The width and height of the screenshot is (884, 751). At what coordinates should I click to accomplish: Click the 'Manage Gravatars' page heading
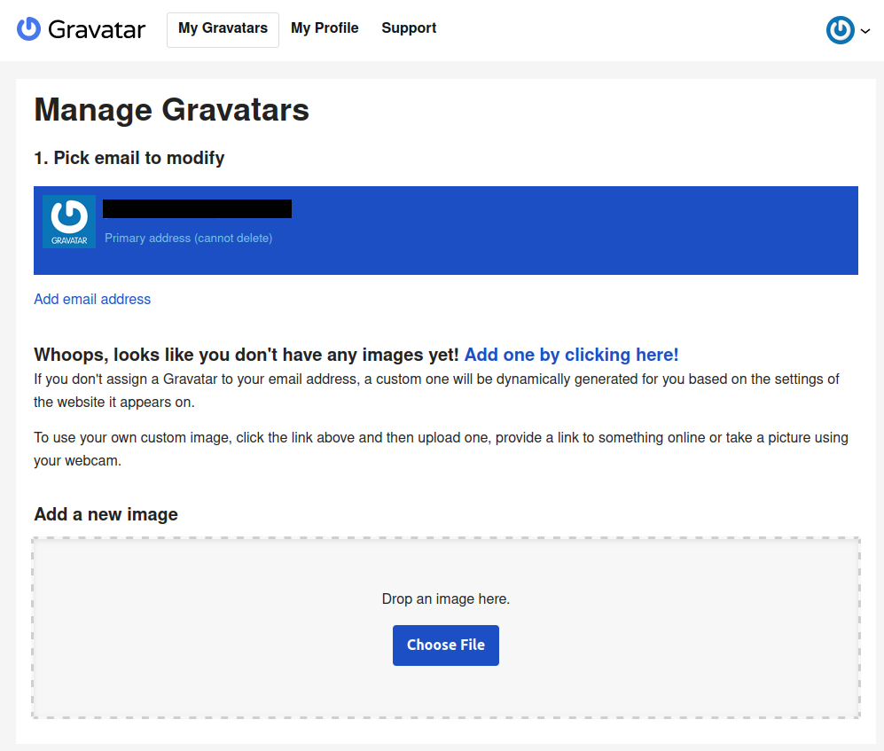[x=171, y=110]
